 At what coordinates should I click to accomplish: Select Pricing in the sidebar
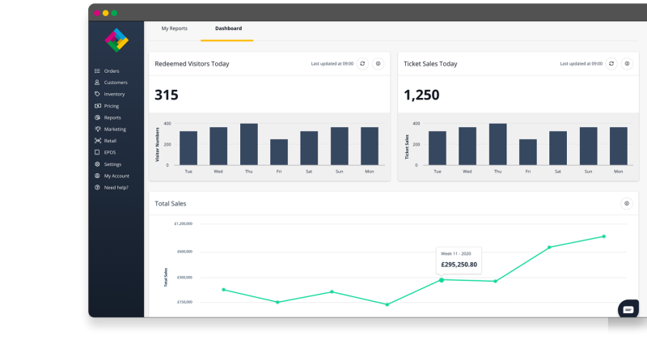coord(111,106)
